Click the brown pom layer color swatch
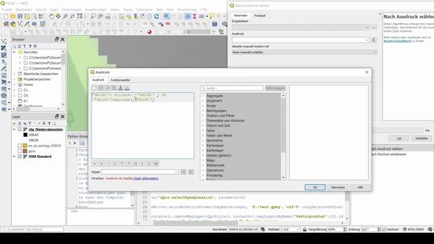Image resolution: width=434 pixels, height=244 pixels. (25, 151)
